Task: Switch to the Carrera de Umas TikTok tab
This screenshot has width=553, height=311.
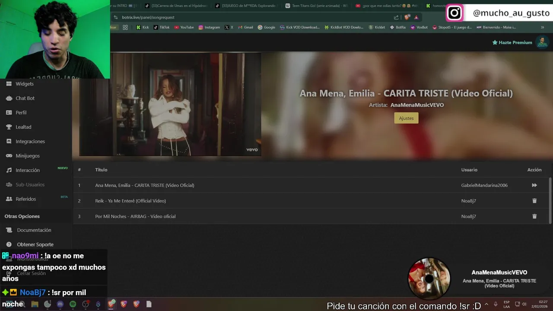Action: (176, 6)
